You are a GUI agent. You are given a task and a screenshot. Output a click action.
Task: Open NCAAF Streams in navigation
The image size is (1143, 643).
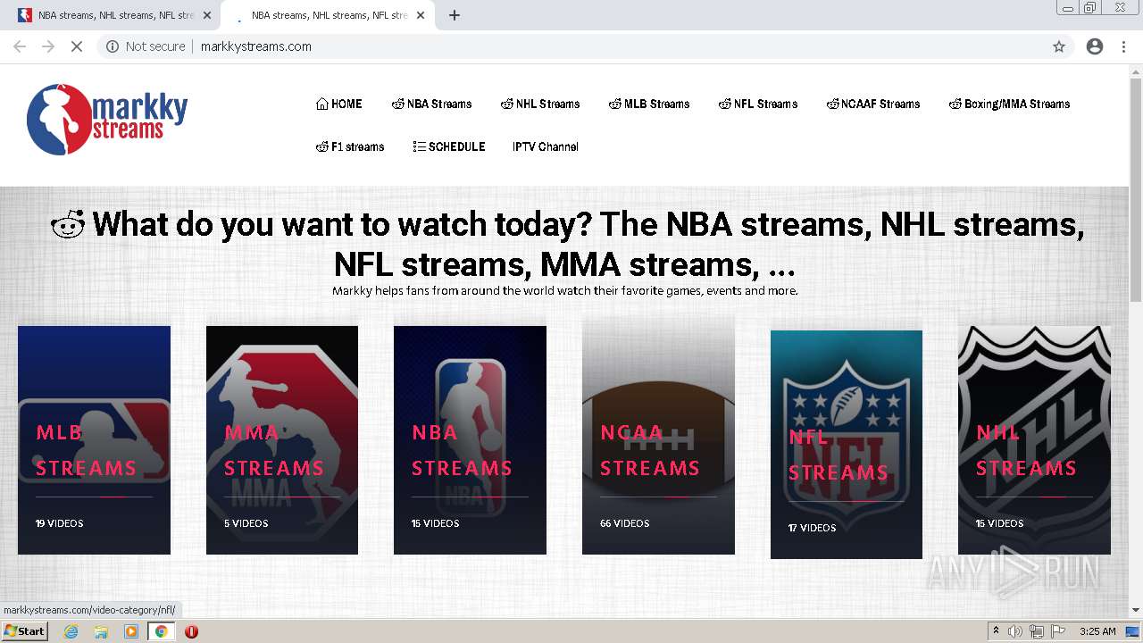[x=873, y=104]
